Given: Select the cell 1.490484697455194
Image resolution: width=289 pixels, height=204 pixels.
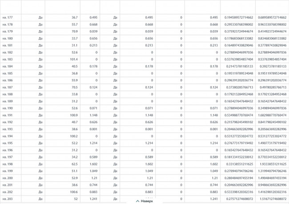Looking at the screenshot, I should (x=272, y=178).
